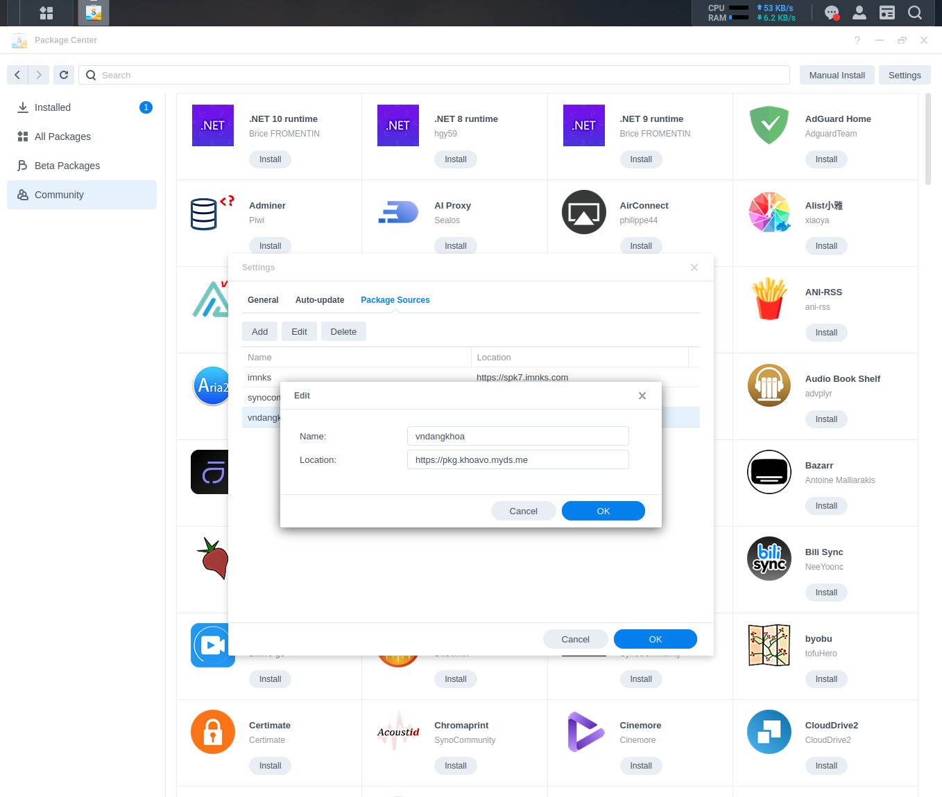Viewport: 942px width, 797px height.
Task: Click the Name column header
Action: click(357, 357)
